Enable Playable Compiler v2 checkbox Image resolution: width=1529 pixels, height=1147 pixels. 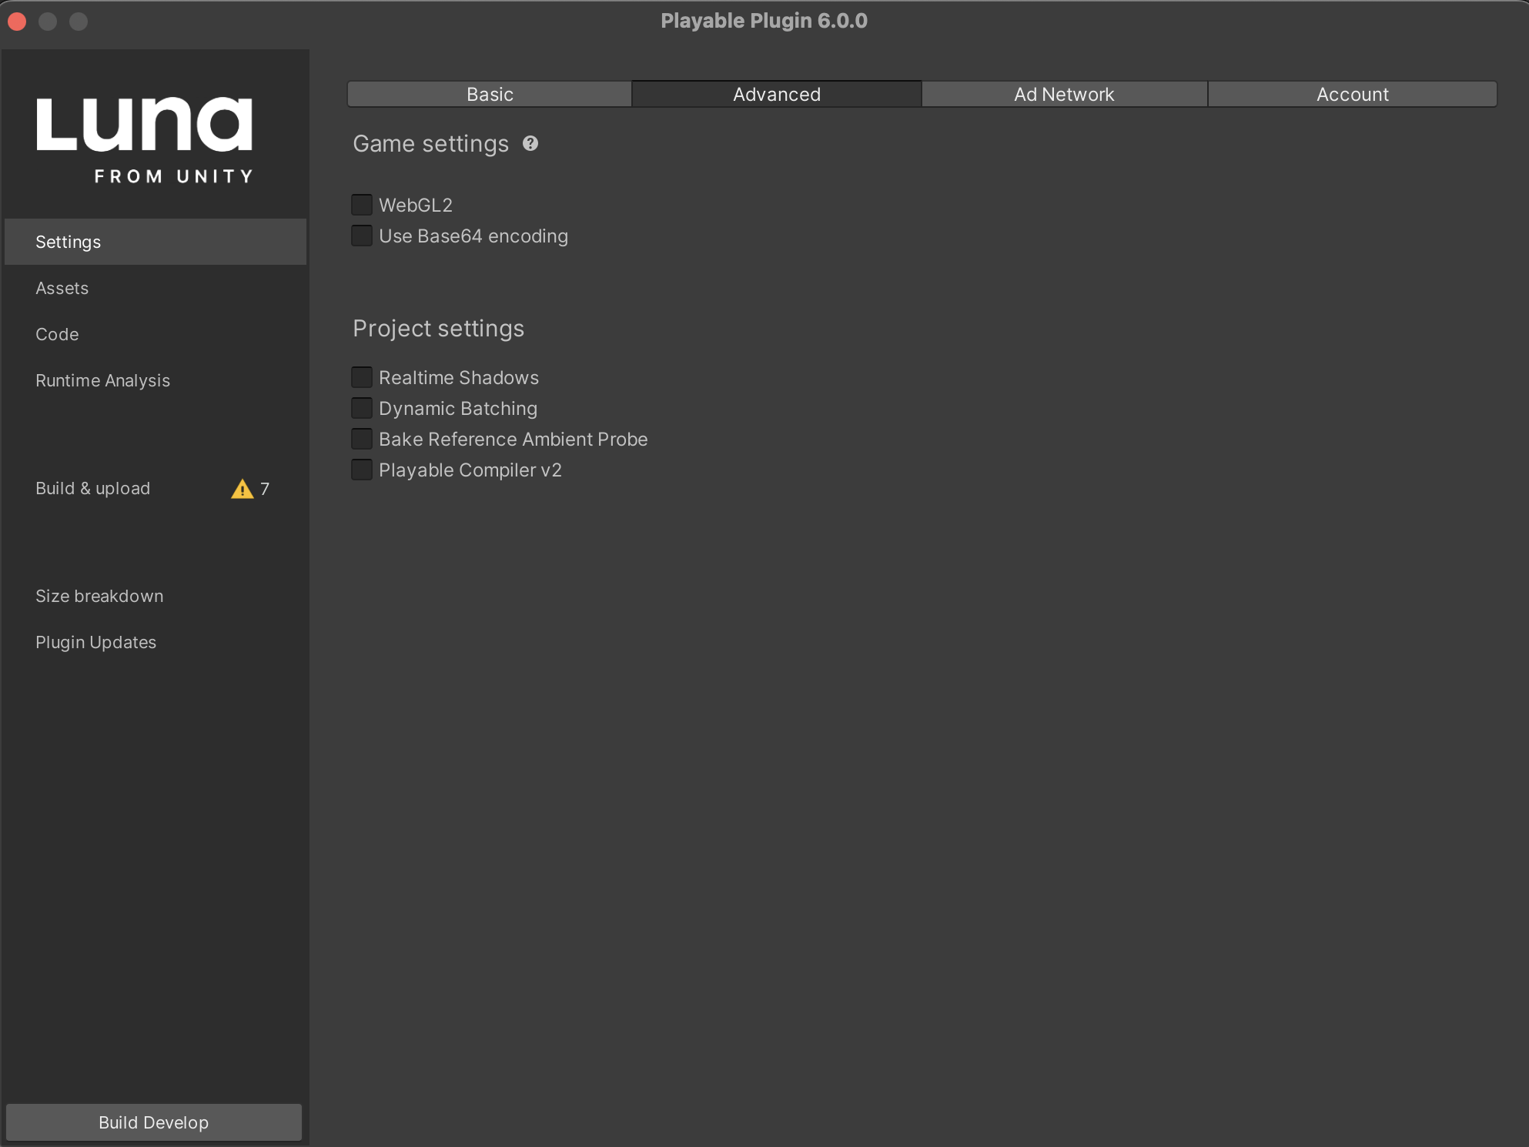(x=362, y=470)
